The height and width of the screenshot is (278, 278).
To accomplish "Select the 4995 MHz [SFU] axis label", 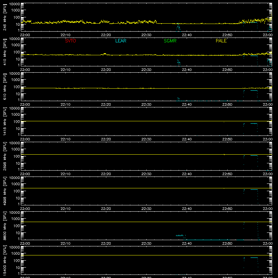I will click(x=5, y=191).
